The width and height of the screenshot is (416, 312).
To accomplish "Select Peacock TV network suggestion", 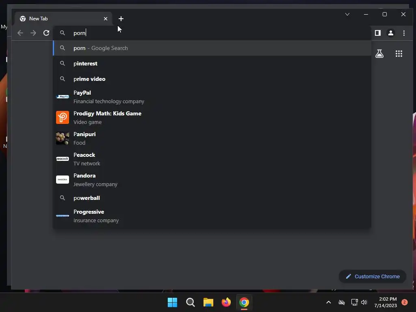I will coord(212,159).
